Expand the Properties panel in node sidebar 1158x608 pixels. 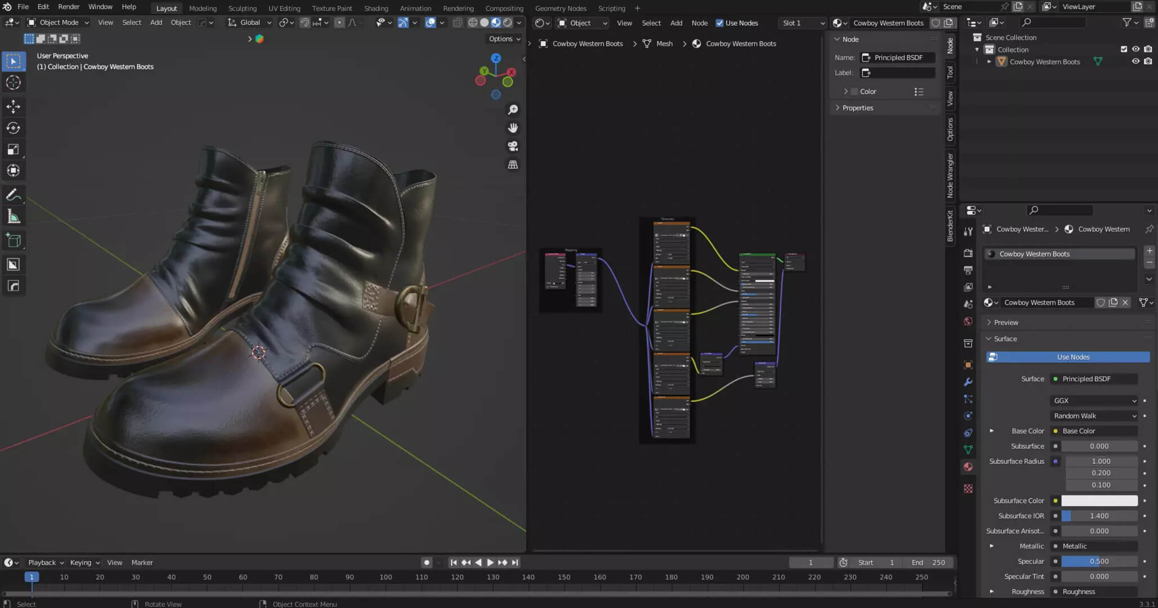click(x=857, y=108)
